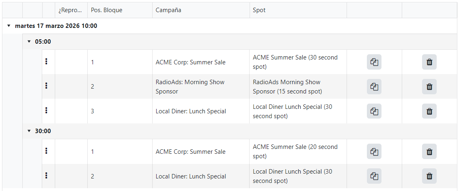The width and height of the screenshot is (459, 191).
Task: Sort by the Spot column header
Action: pos(298,10)
